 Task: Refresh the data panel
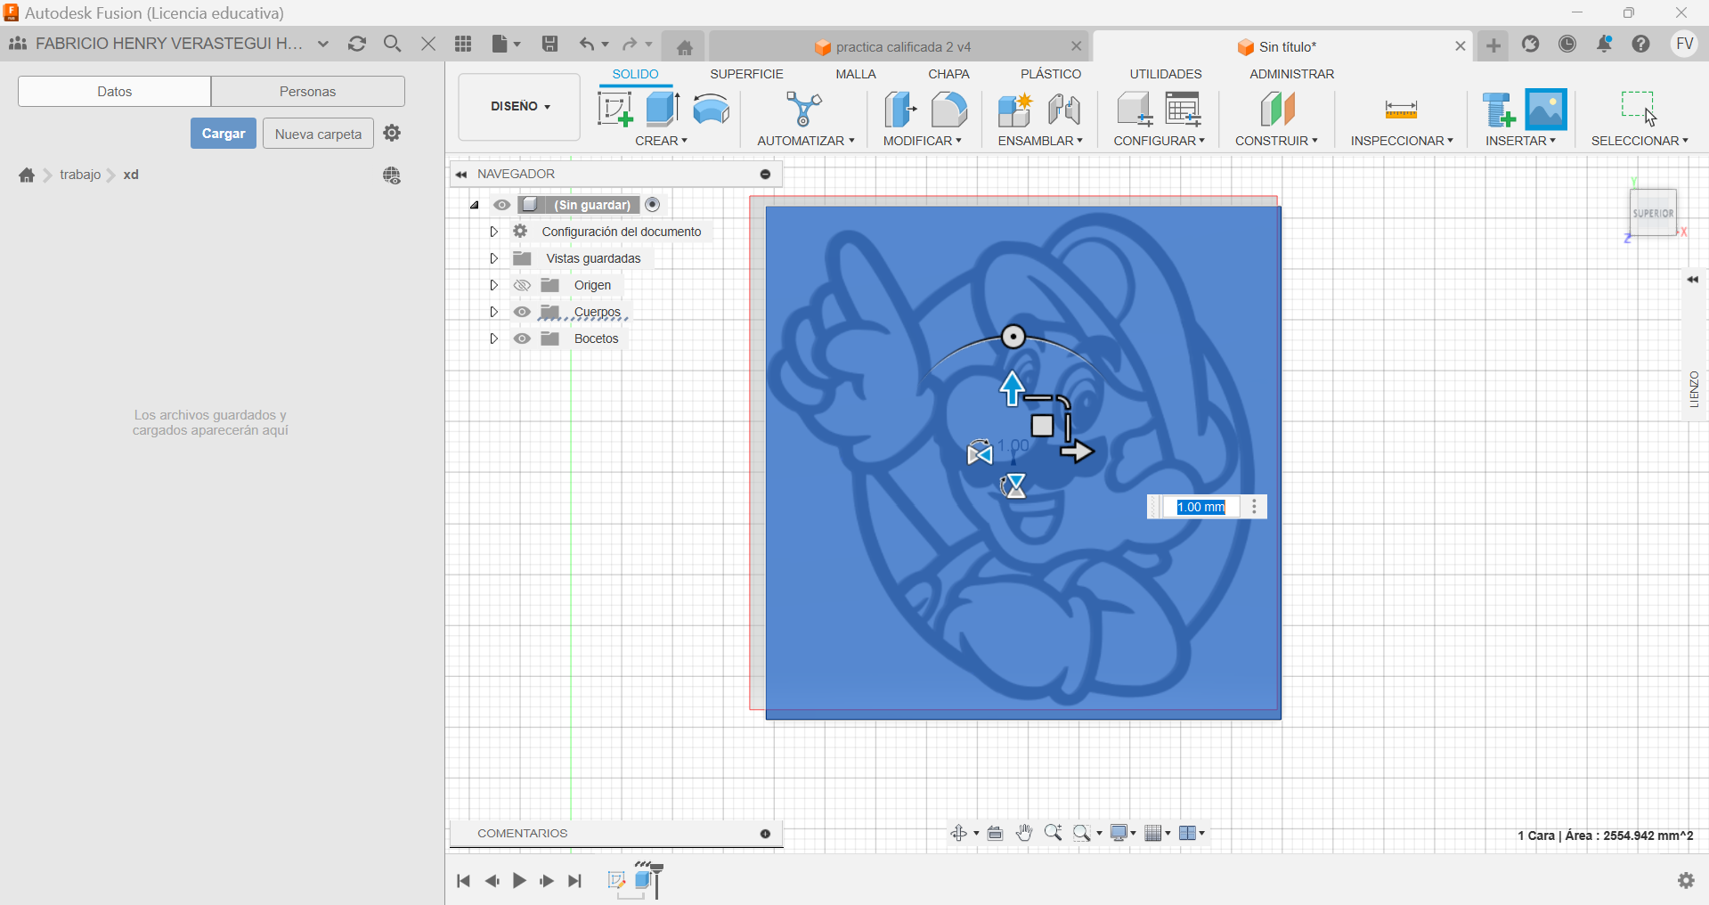coord(357,44)
